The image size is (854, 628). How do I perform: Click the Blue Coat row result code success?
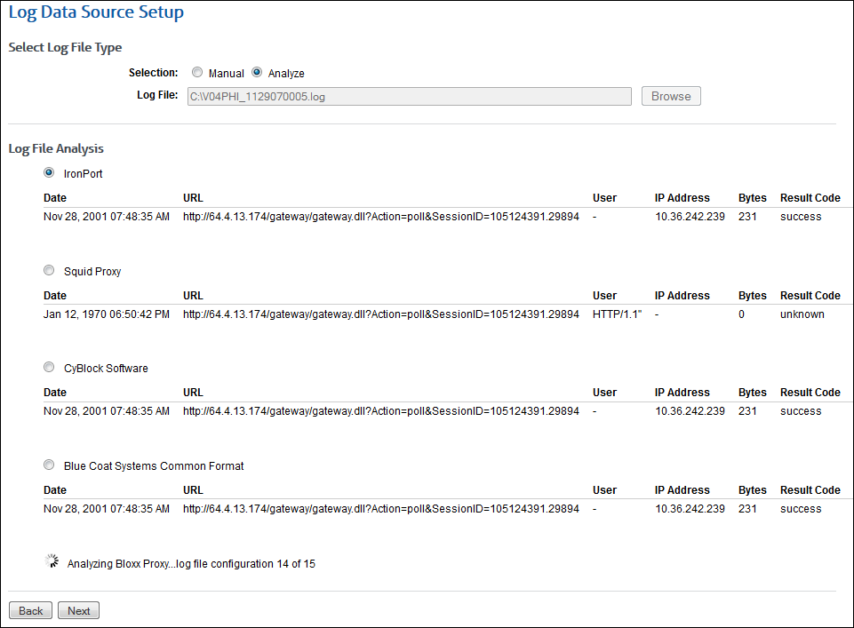click(800, 509)
